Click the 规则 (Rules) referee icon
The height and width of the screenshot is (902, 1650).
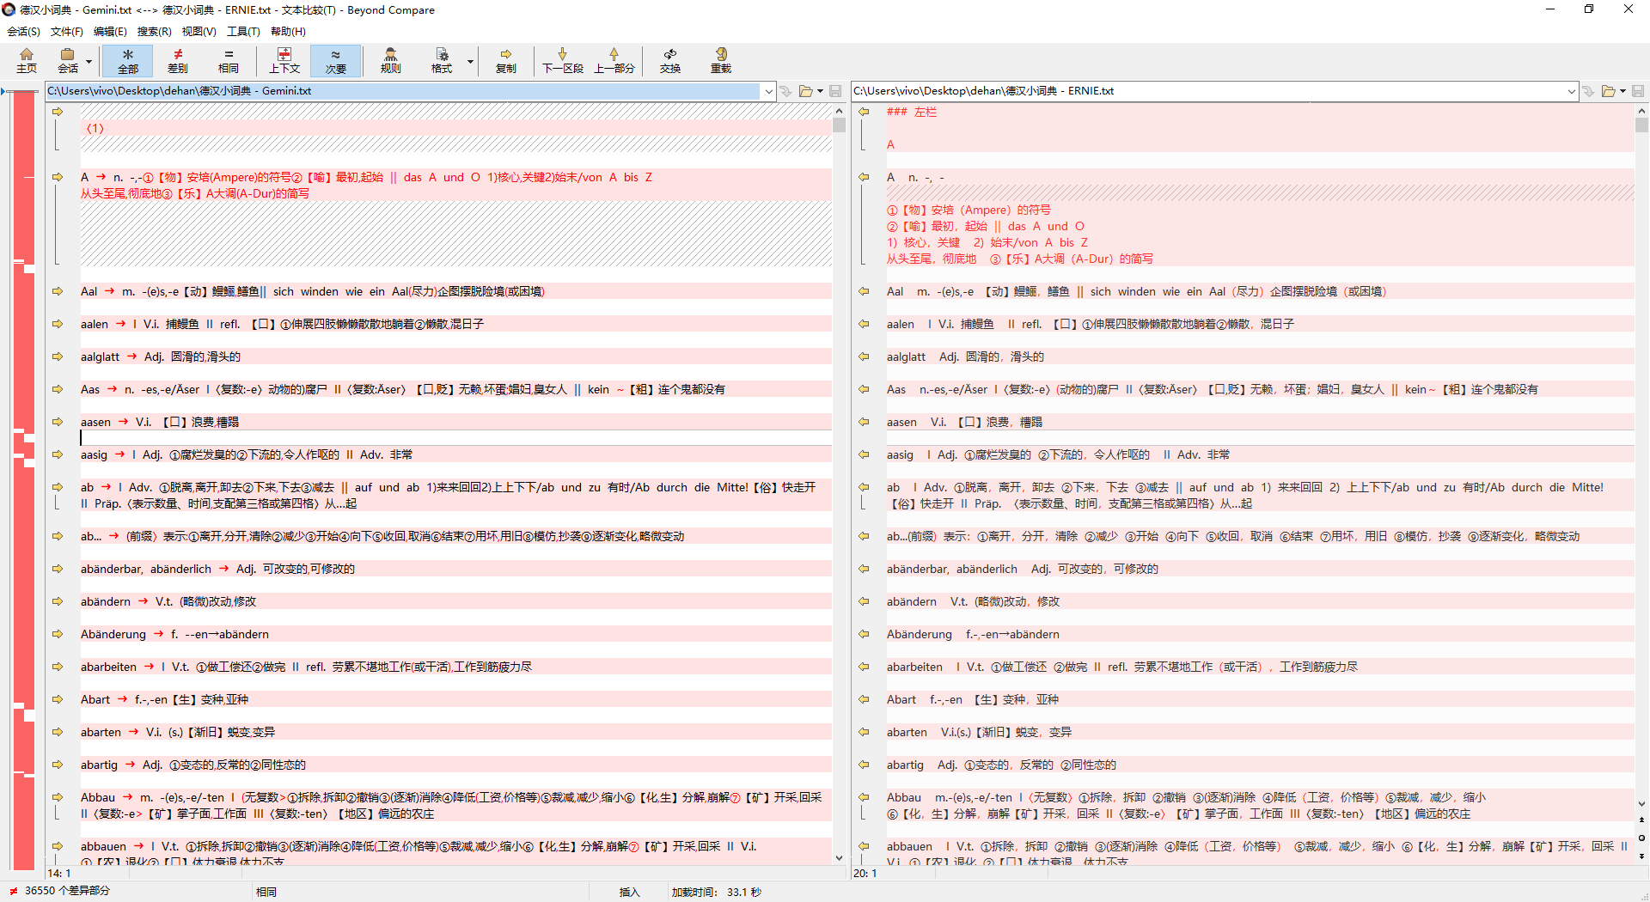tap(390, 60)
